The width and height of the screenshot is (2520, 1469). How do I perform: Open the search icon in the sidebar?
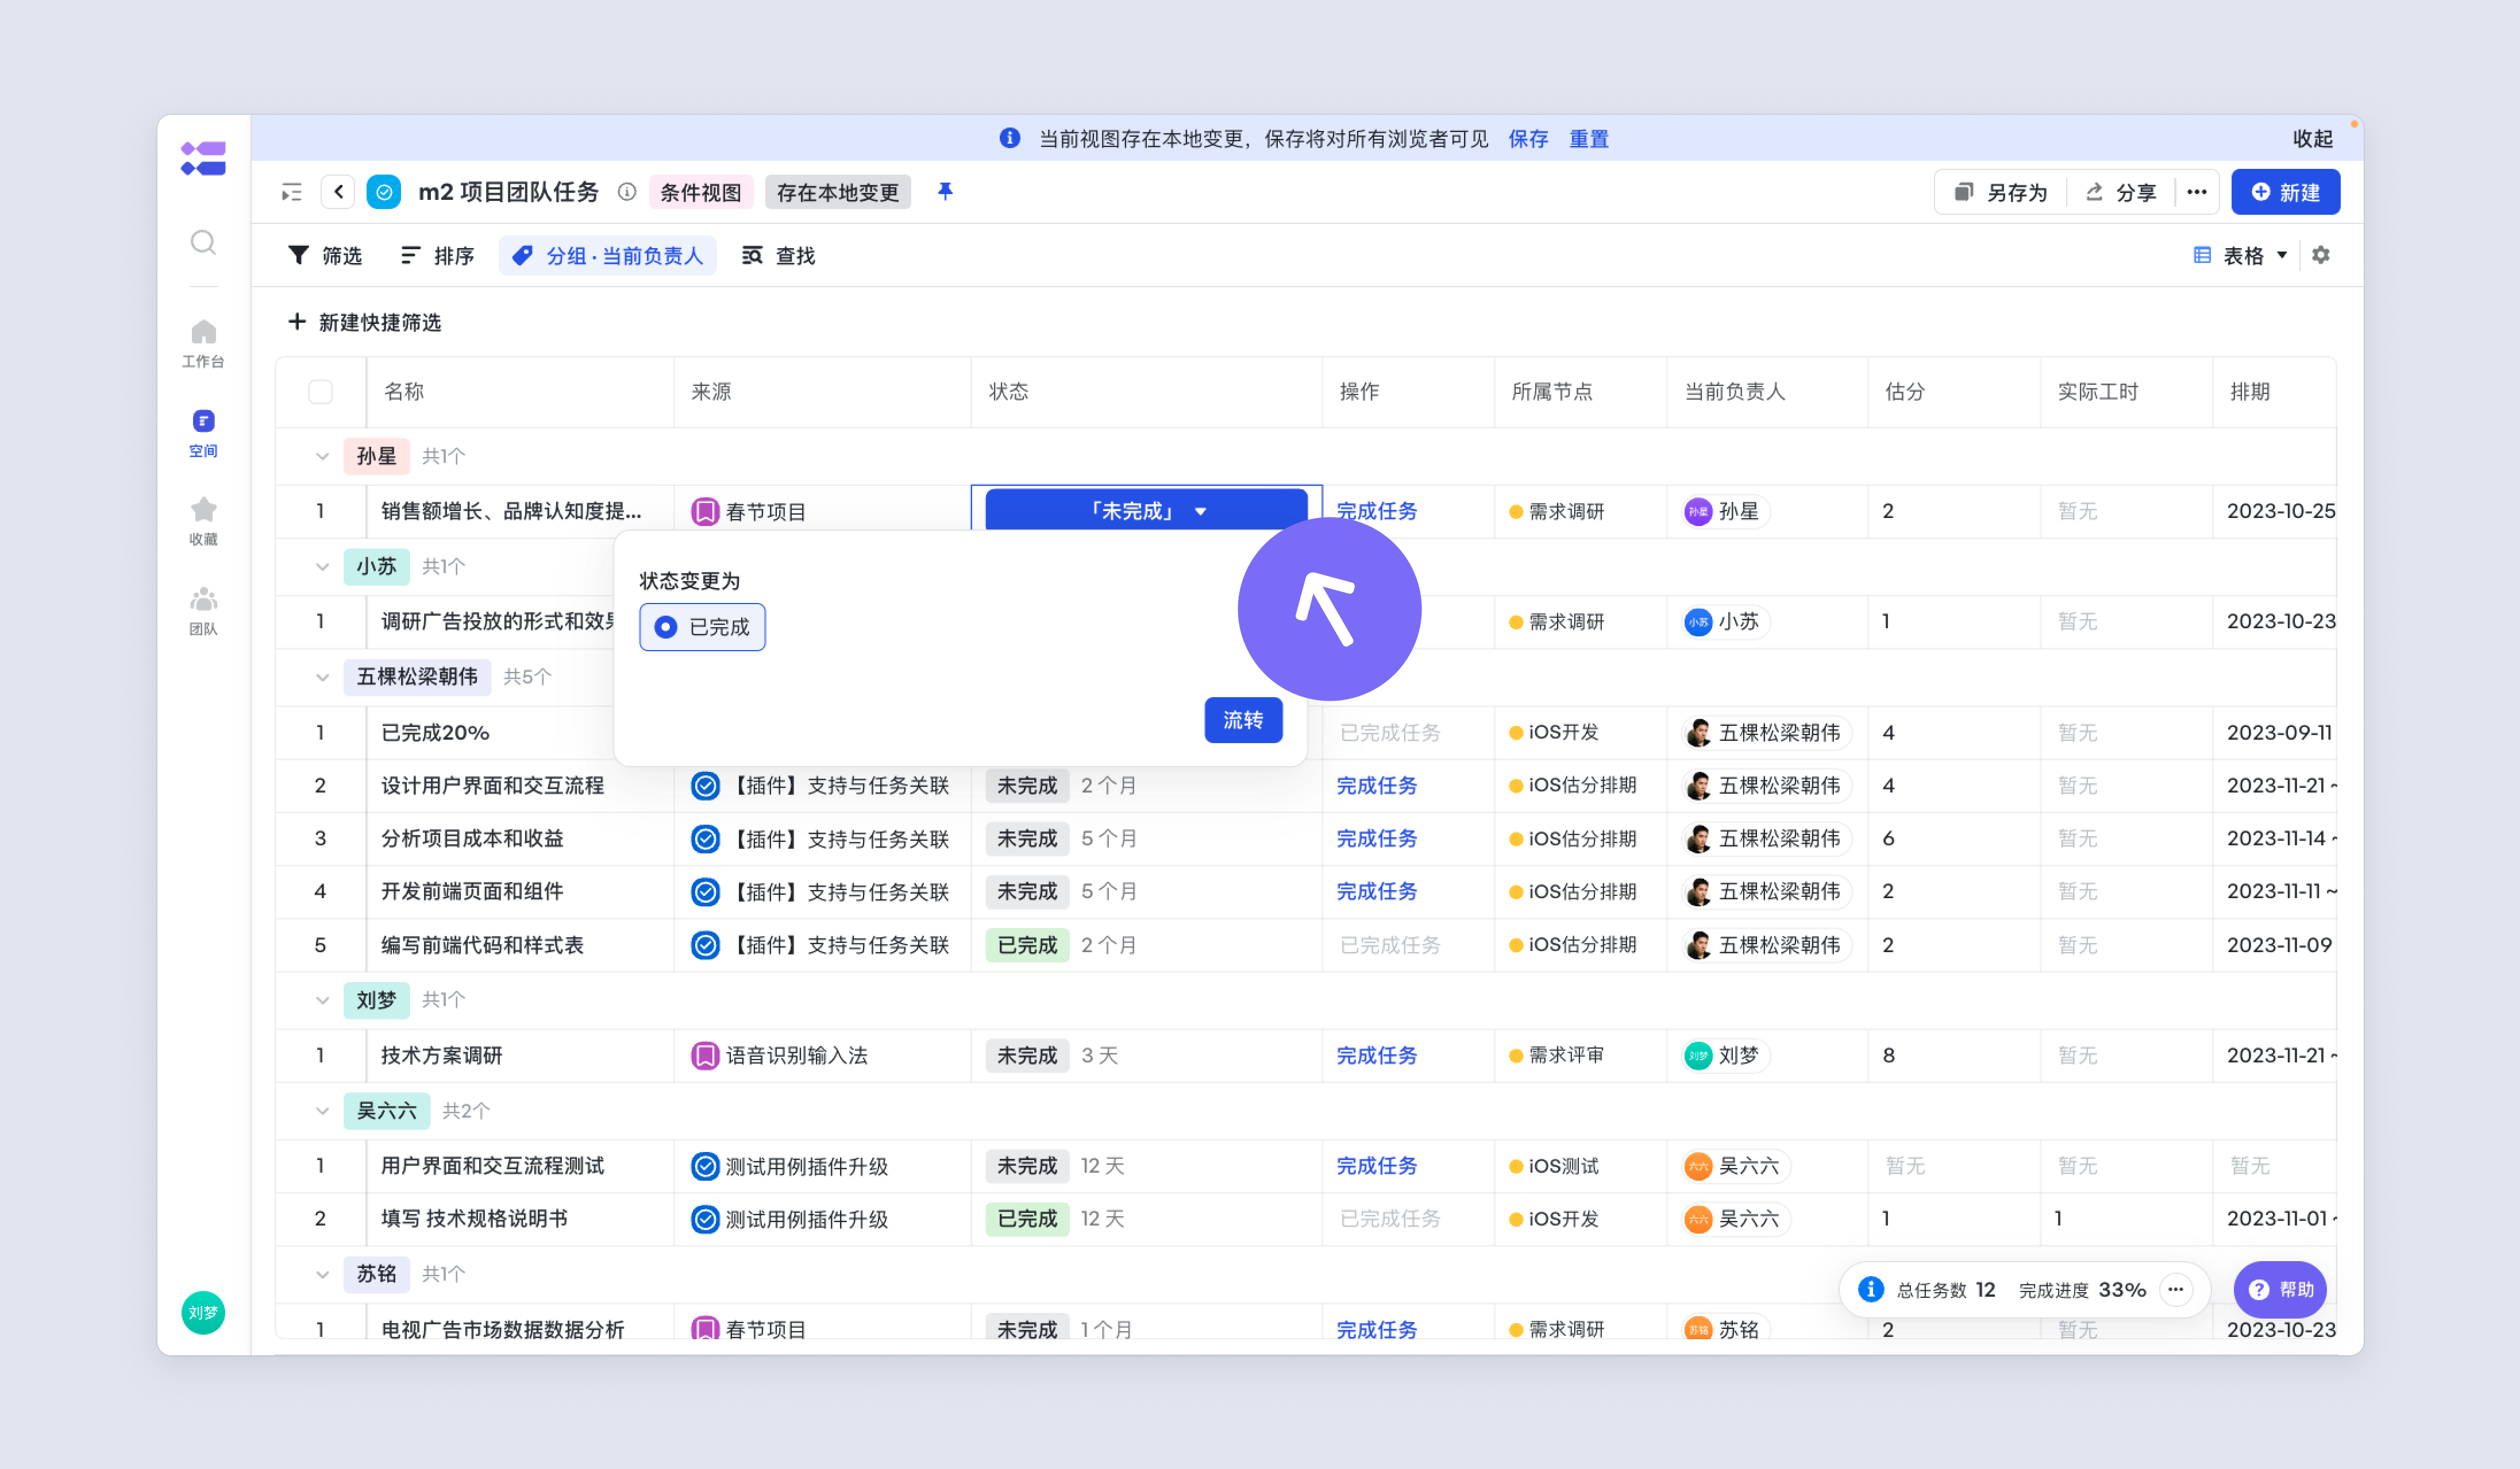click(203, 243)
